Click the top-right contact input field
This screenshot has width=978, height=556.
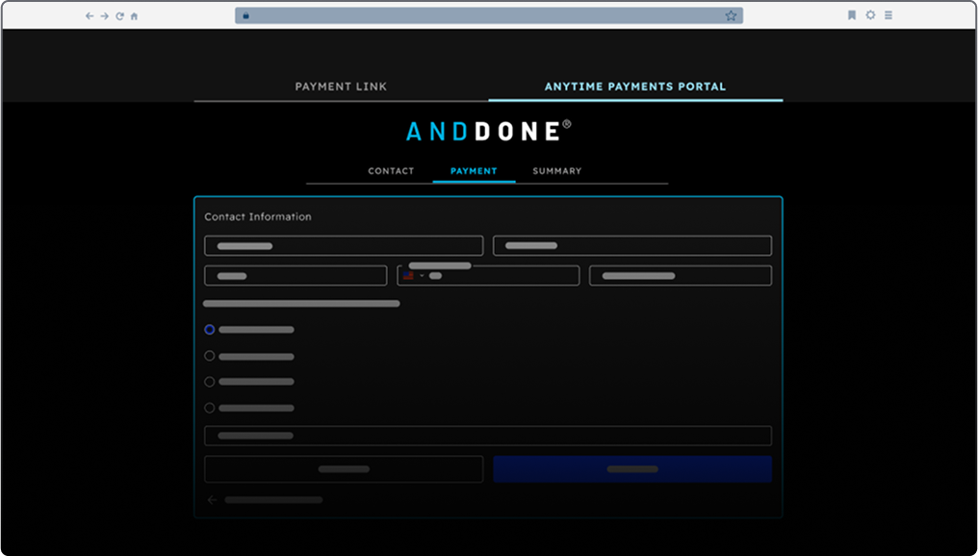pyautogui.click(x=632, y=245)
